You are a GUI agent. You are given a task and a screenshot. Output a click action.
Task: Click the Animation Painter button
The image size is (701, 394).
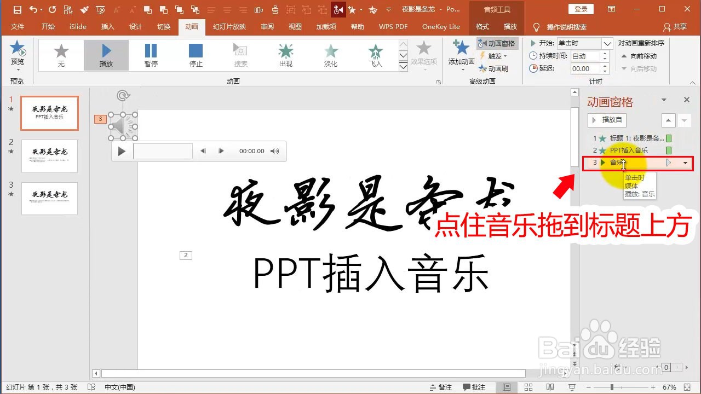(x=494, y=68)
